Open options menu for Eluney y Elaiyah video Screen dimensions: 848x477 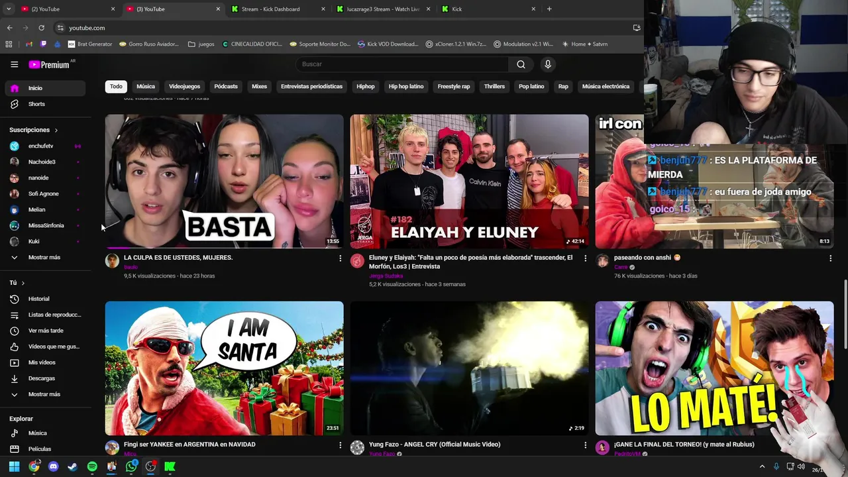click(585, 258)
